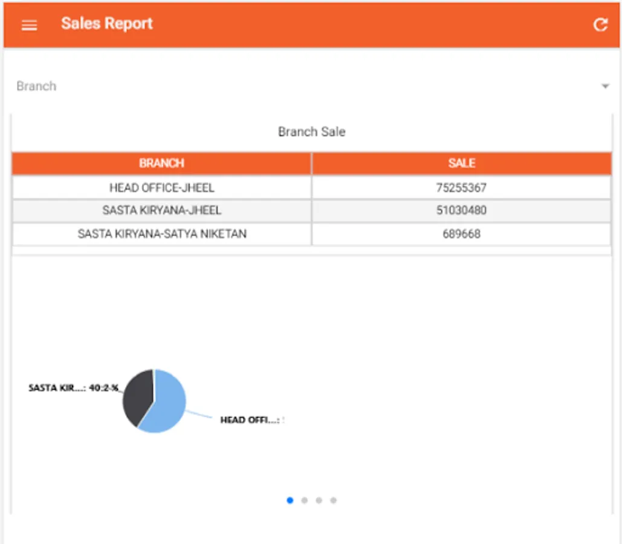Click sale value 689668
Viewport: 622px width, 544px height.
point(461,234)
